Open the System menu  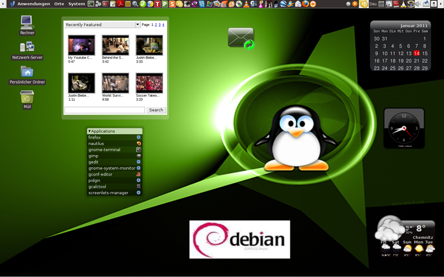pos(77,4)
